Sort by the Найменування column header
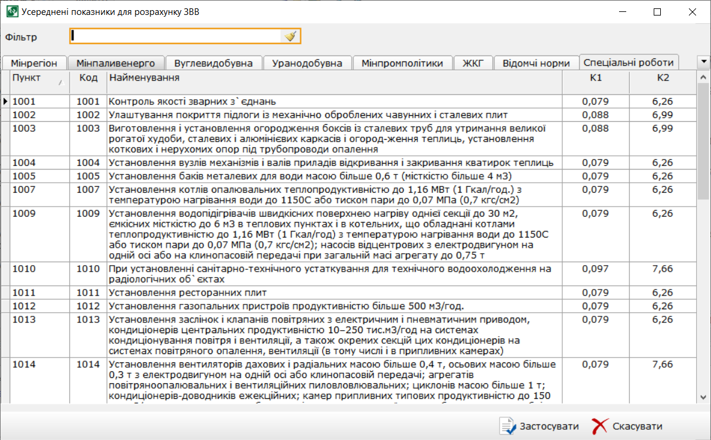Viewport: 711px width, 440px height. click(x=334, y=78)
